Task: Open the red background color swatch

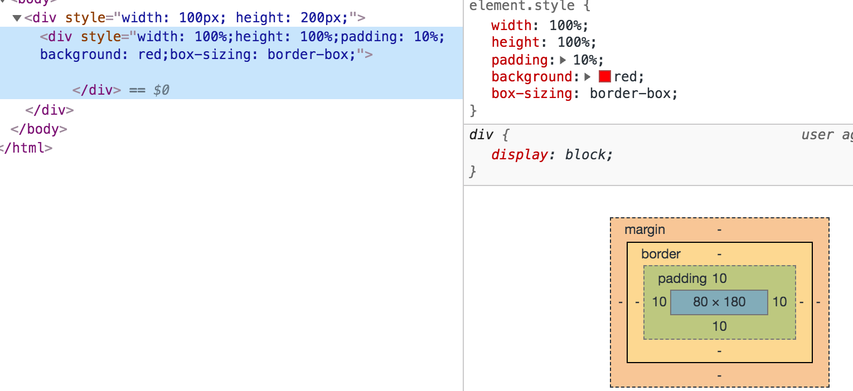Action: click(x=605, y=76)
